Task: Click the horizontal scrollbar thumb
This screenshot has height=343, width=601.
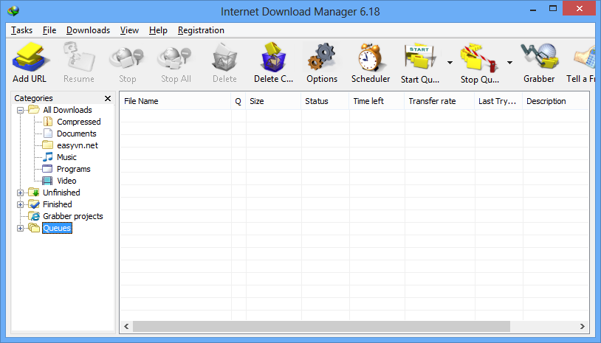Action: tap(321, 326)
